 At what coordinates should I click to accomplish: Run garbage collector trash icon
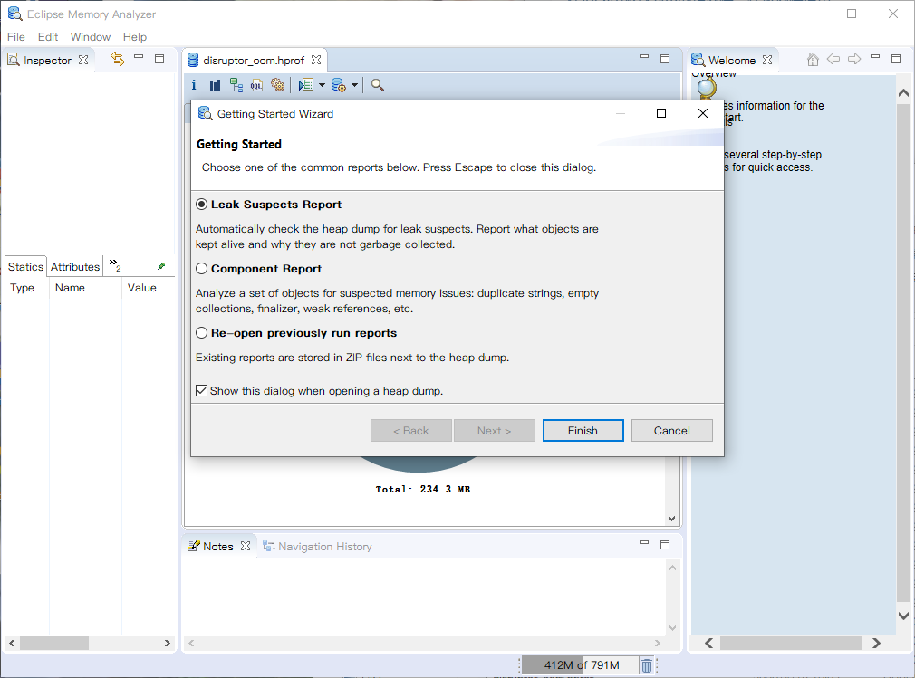pos(647,665)
